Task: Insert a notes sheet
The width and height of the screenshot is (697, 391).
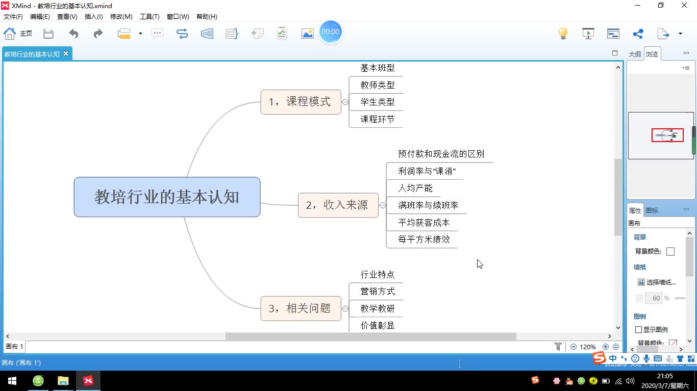Action: click(258, 34)
